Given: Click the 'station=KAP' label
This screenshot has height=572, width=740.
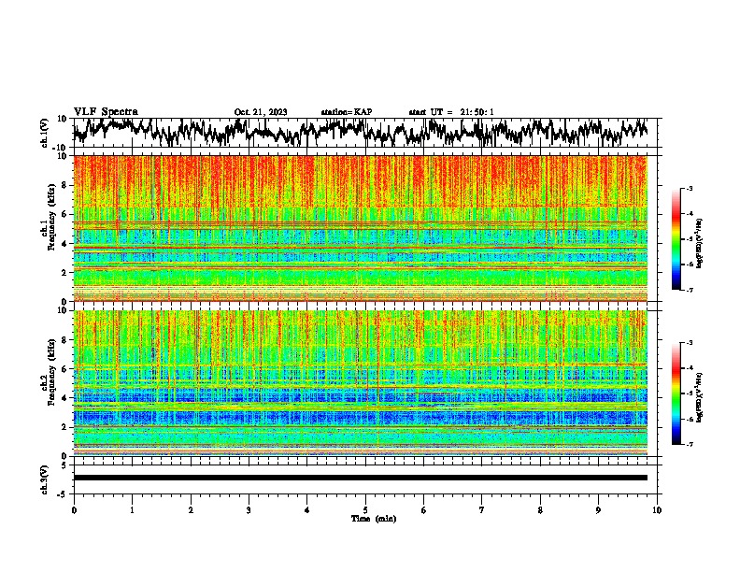Looking at the screenshot, I should pos(347,112).
